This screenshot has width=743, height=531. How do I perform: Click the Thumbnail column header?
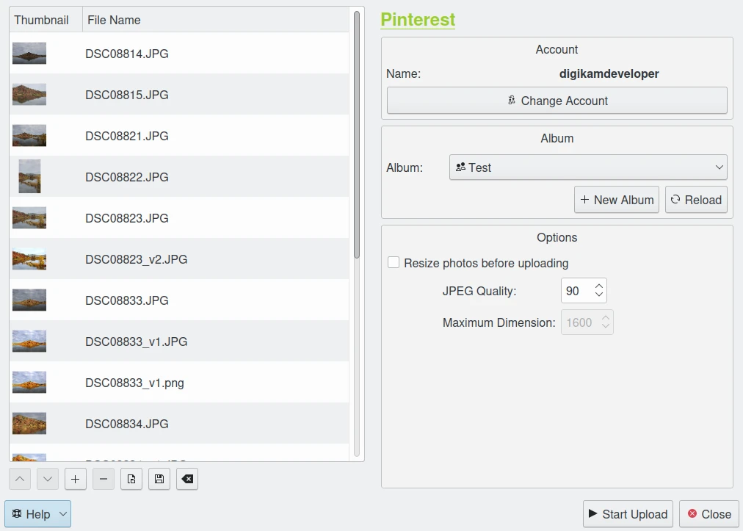42,20
